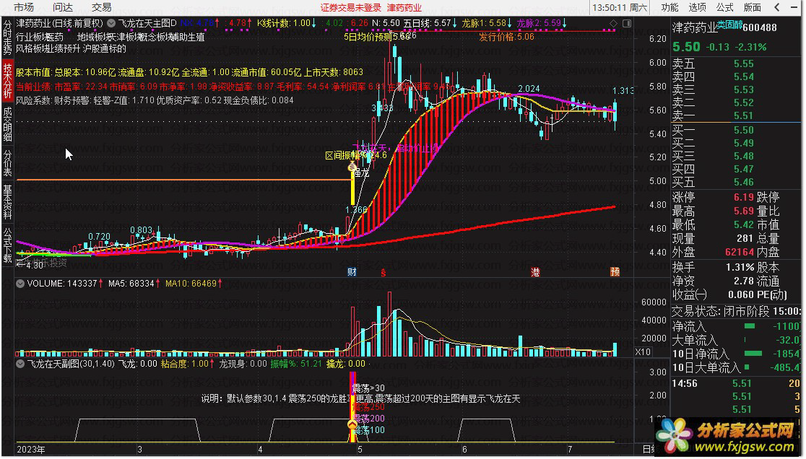Viewport: 806px width, 459px height.
Task: Click the 津药药业 title text
Action: (x=404, y=8)
